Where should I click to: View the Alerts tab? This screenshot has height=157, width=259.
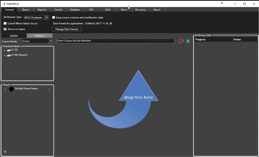[x=124, y=10]
